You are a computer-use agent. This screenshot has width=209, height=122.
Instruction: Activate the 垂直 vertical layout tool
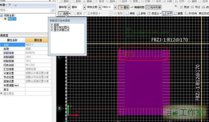179,13
